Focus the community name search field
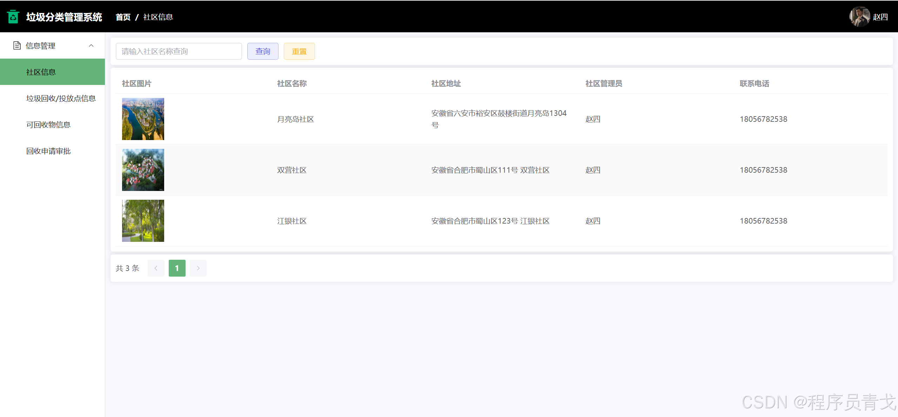The width and height of the screenshot is (898, 417). pos(179,51)
